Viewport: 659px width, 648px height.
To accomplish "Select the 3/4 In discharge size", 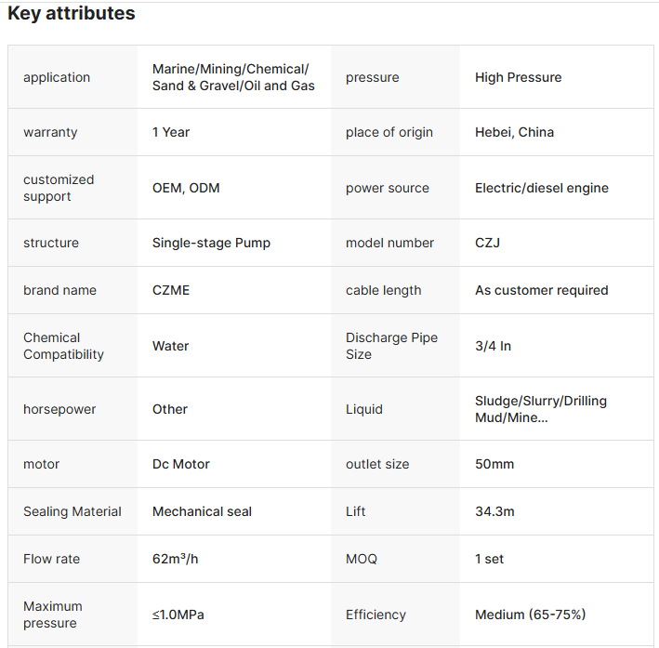I will [x=493, y=346].
